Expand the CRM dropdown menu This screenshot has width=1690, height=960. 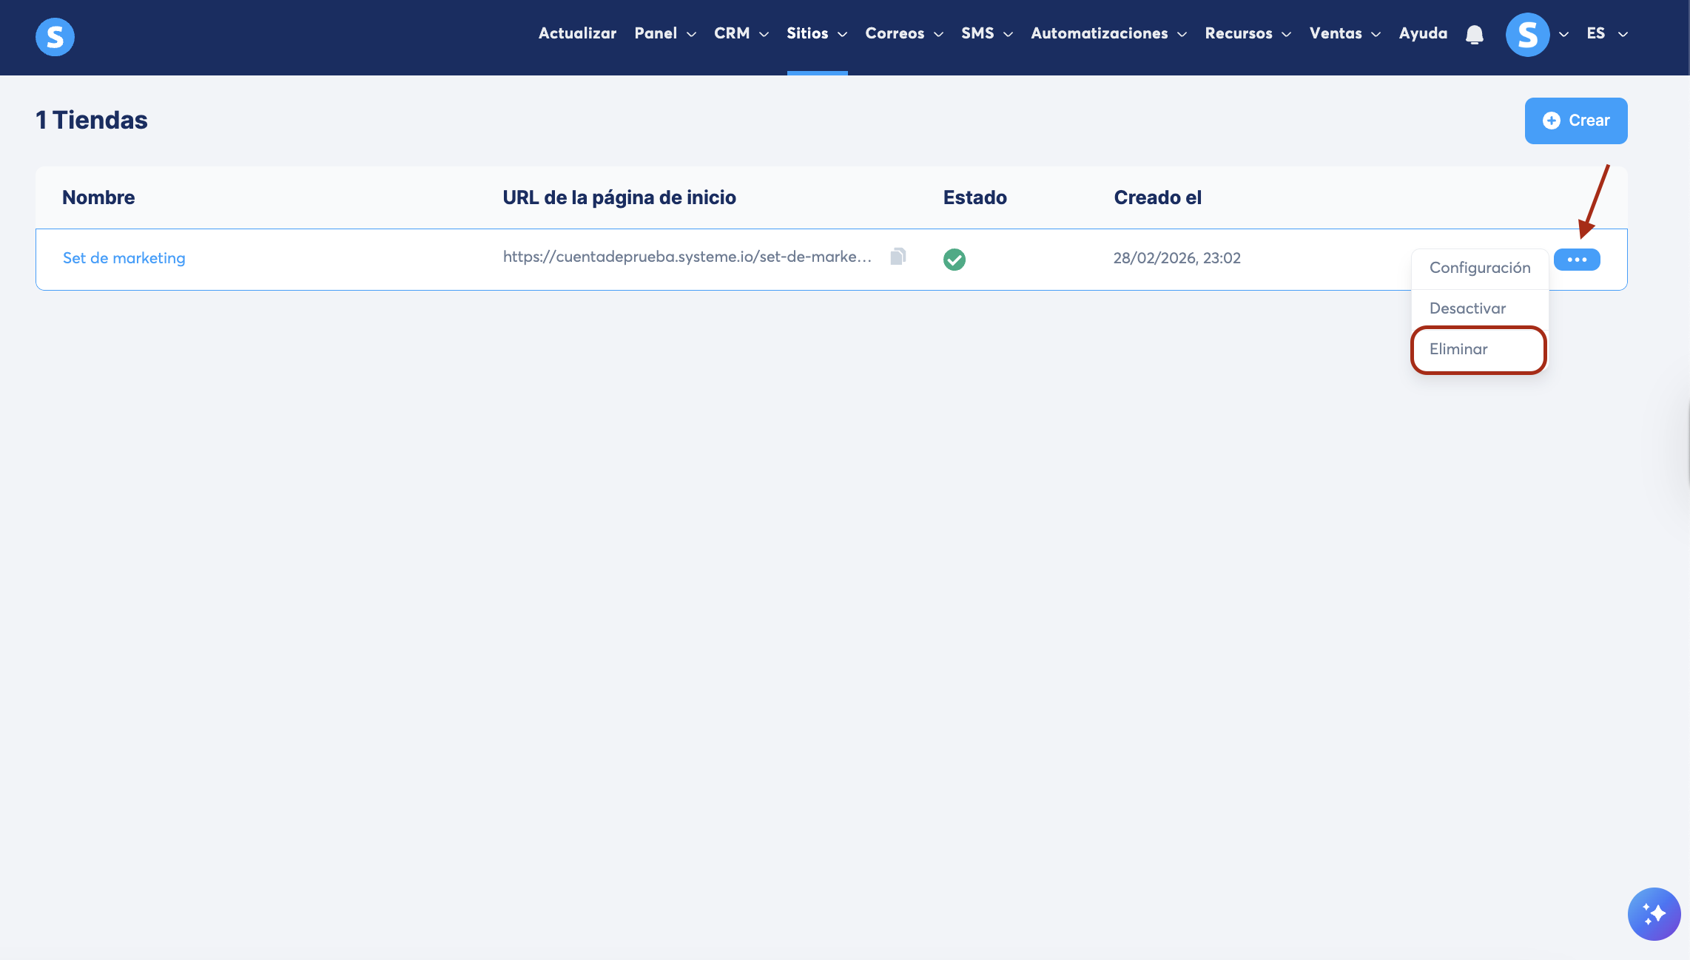[x=741, y=33]
